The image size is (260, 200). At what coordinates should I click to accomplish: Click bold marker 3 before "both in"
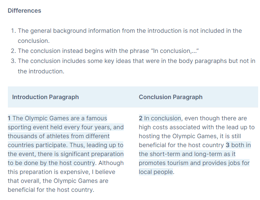tap(227, 145)
